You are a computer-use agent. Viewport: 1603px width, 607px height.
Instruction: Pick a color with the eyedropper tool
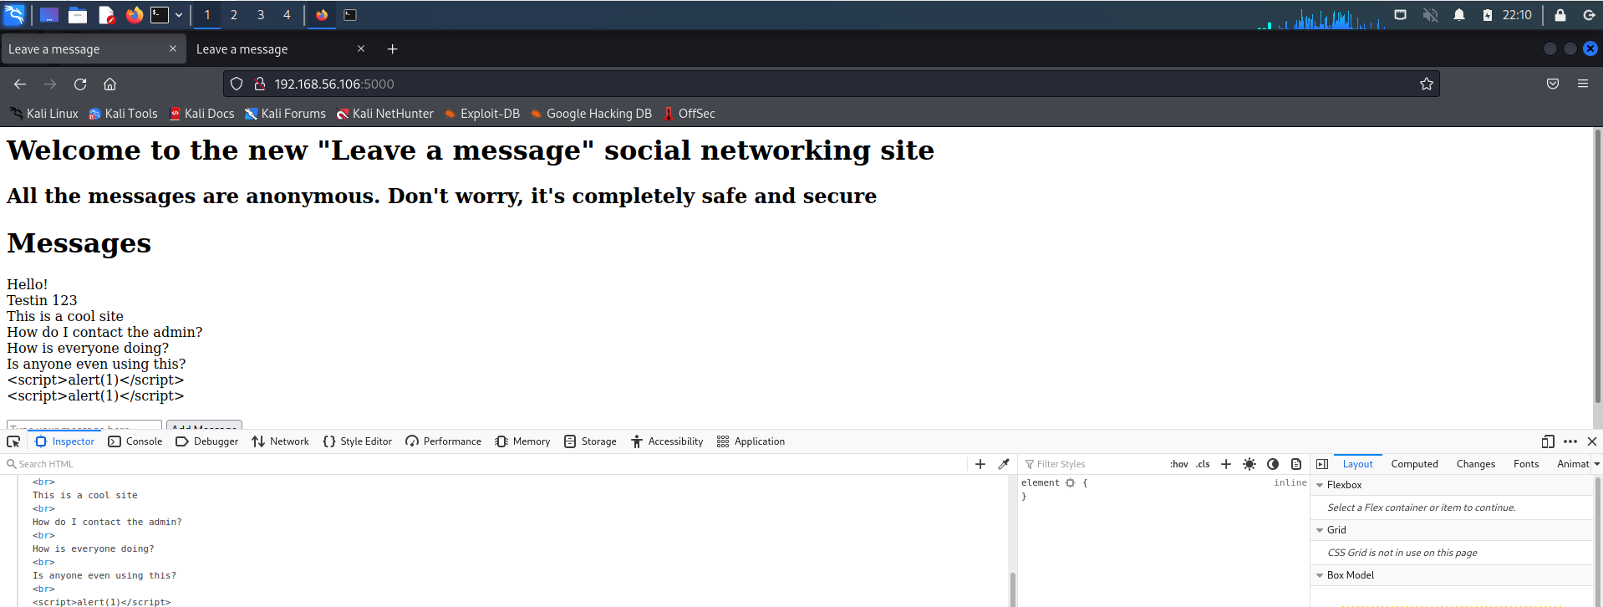[1004, 464]
